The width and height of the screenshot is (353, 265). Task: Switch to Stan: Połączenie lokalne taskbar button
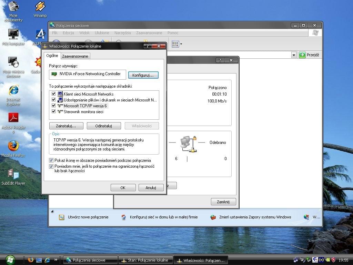click(x=145, y=260)
